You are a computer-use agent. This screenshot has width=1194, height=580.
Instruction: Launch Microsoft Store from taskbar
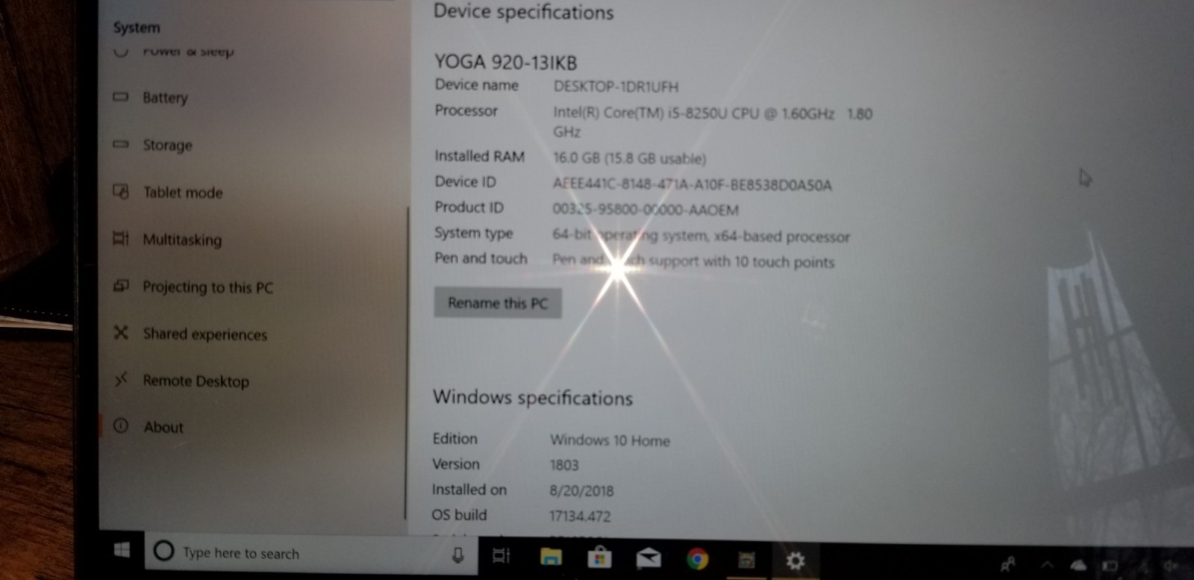click(599, 558)
